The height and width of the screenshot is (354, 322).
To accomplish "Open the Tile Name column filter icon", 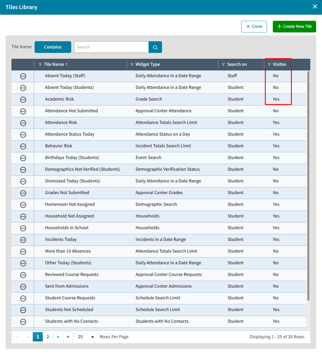I will [40, 65].
